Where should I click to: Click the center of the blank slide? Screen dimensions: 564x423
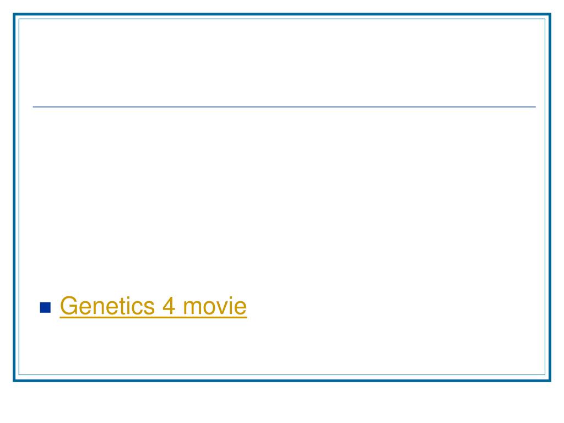[x=282, y=197]
